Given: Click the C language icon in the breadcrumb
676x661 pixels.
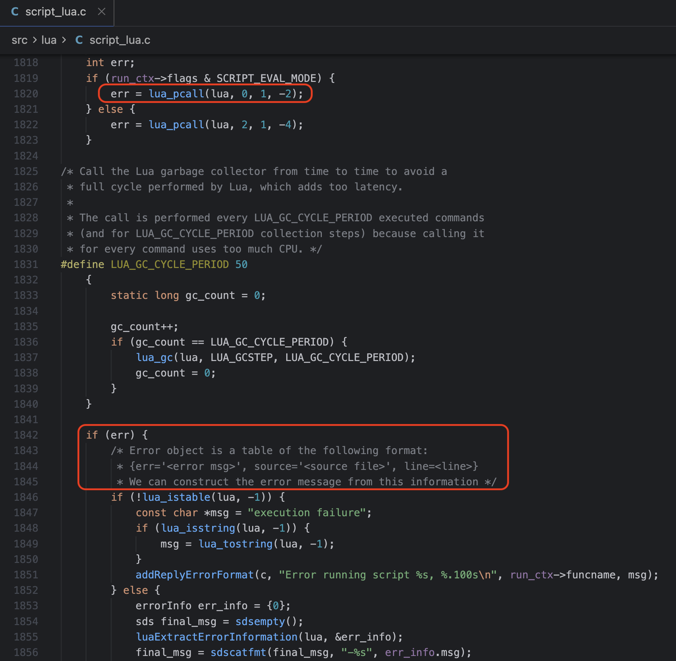Looking at the screenshot, I should coord(79,40).
